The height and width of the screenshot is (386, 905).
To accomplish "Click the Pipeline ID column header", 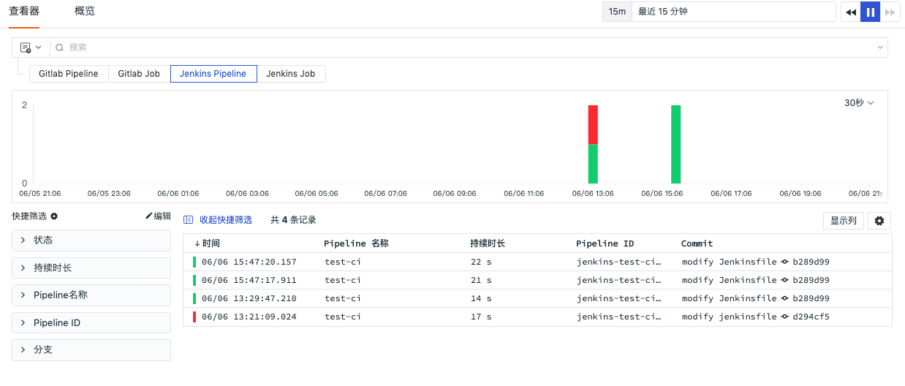I will 605,243.
